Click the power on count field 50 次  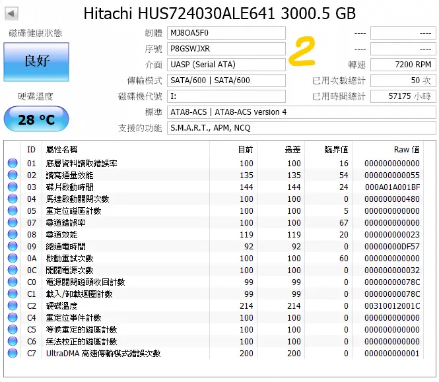(403, 80)
